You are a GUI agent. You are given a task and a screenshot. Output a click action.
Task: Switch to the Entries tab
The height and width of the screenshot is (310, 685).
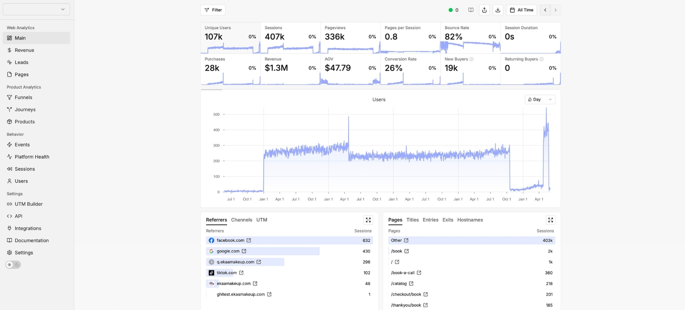point(430,220)
